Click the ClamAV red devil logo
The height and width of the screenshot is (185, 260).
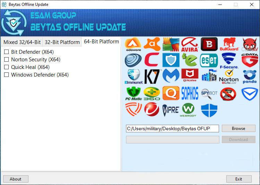250,44
